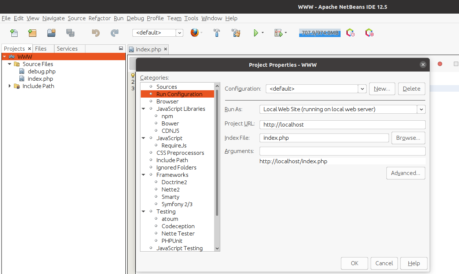Click the Firefox browser icon in toolbar
Image resolution: width=459 pixels, height=274 pixels.
194,33
